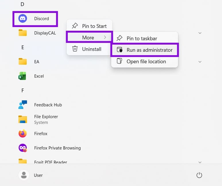
Task: Click the pin icon beside Pin to Start
Action: click(x=75, y=26)
